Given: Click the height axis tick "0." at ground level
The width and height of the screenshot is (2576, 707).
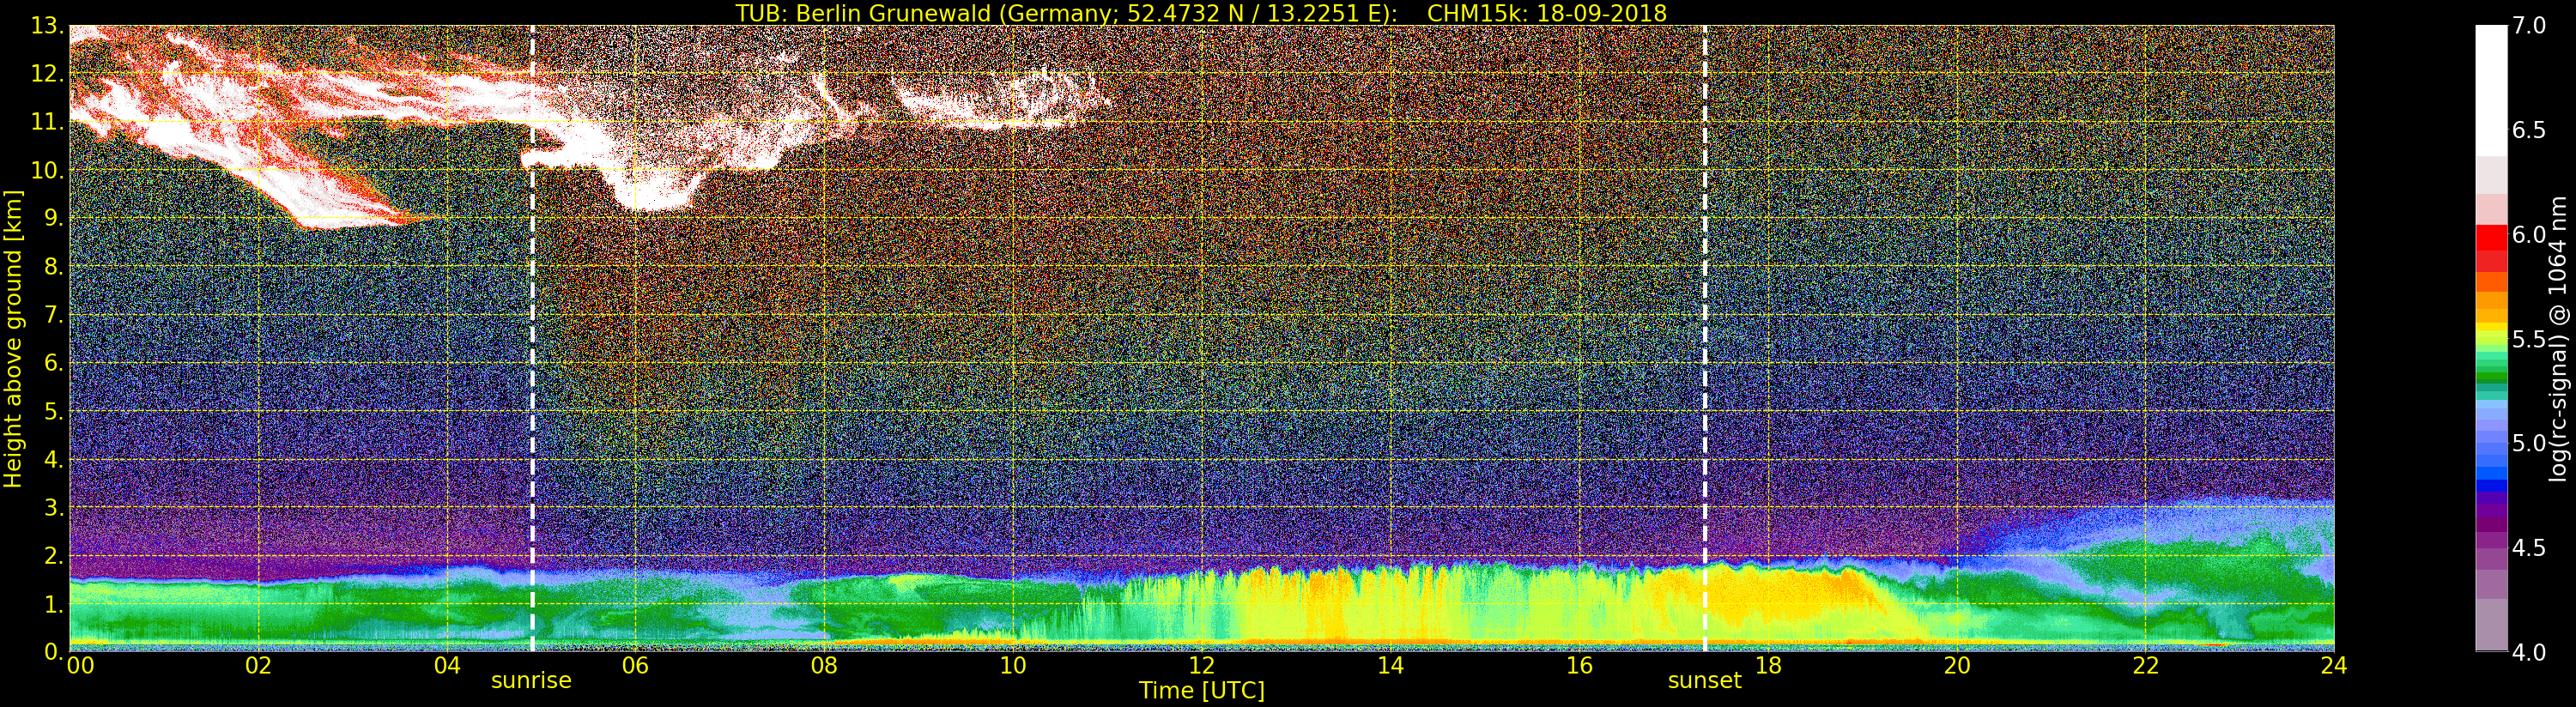Looking at the screenshot, I should tap(53, 651).
